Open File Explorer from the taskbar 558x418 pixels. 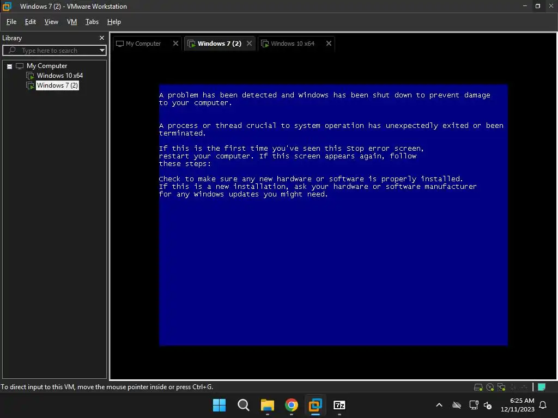[x=267, y=405]
